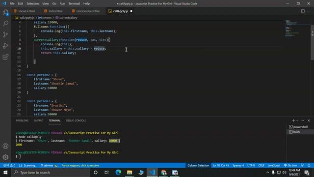
Task: Add a new terminal with plus icon
Action: [293, 120]
